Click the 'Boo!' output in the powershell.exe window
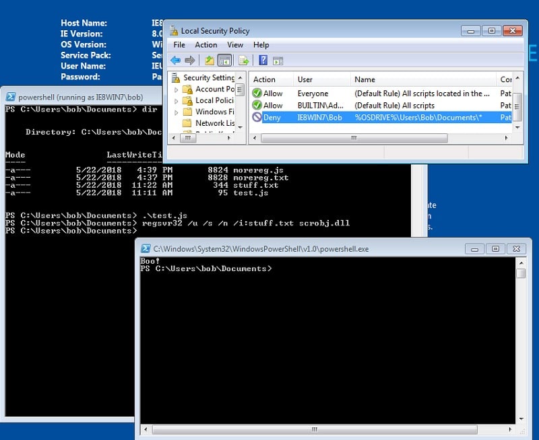The height and width of the screenshot is (440, 539). (150, 261)
